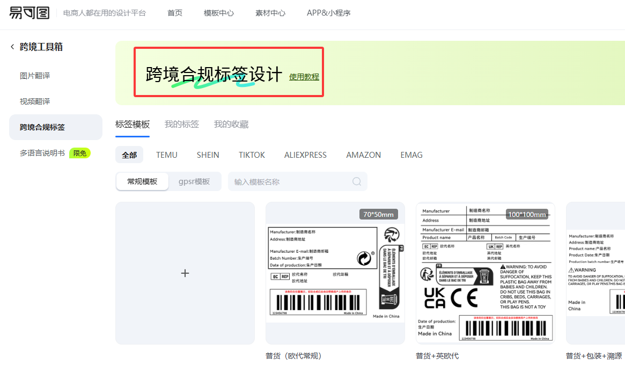
Task: Filter templates by 全部
Action: pyautogui.click(x=129, y=155)
